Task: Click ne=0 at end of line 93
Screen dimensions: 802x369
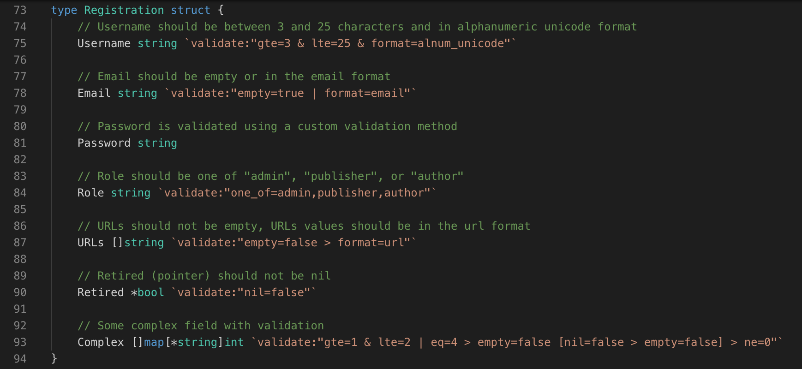Action: [x=757, y=342]
